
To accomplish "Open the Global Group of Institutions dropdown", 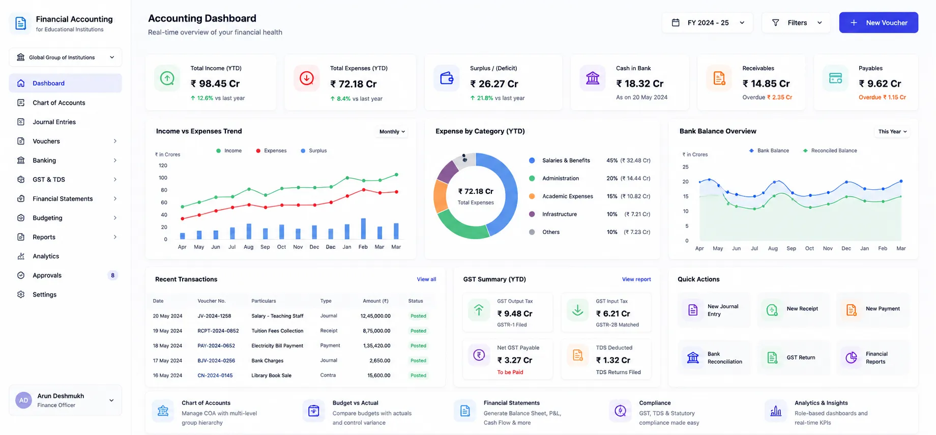I will coord(65,57).
